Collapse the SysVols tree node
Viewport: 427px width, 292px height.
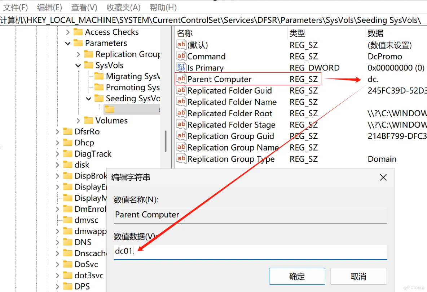(78, 66)
